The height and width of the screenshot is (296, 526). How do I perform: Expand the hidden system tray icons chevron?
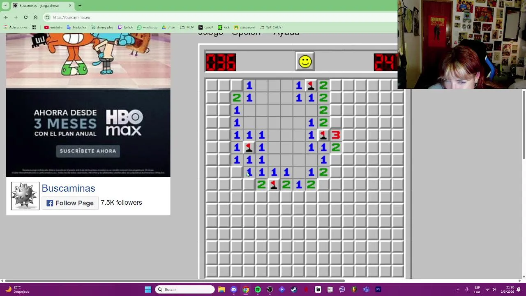[x=458, y=289]
